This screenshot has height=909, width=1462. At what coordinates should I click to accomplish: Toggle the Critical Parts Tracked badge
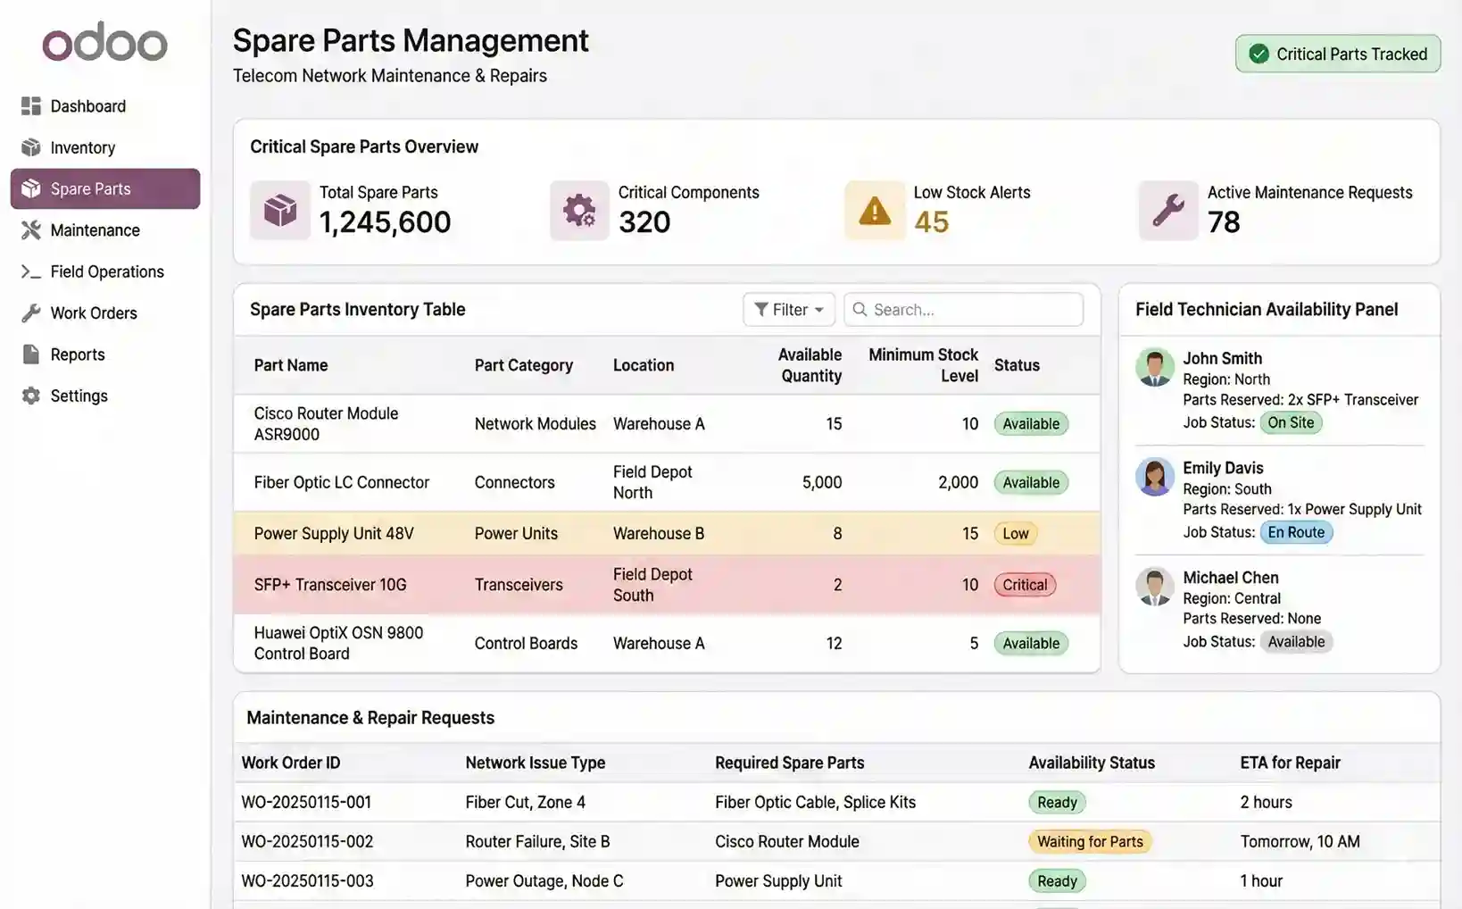coord(1337,54)
